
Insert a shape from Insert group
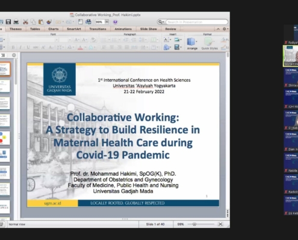click(x=166, y=47)
